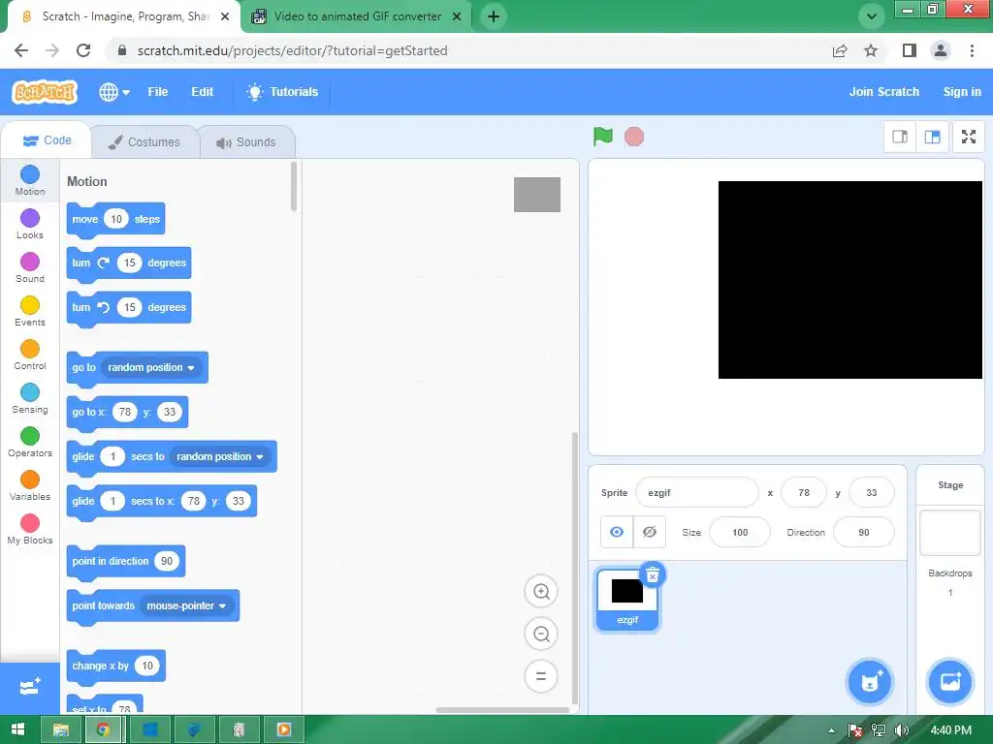The width and height of the screenshot is (993, 744).
Task: Open Windows Start menu
Action: 18,729
